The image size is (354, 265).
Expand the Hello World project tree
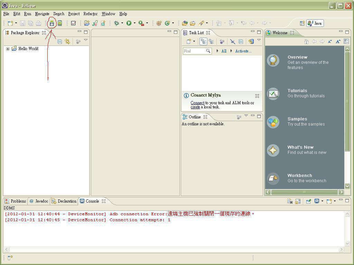(8, 49)
